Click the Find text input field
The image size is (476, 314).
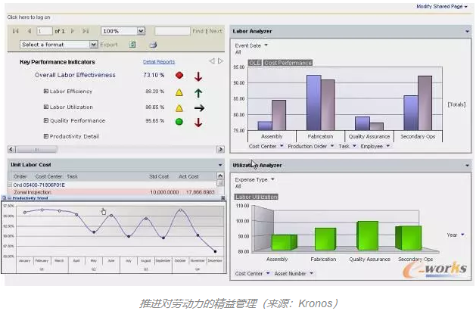click(172, 31)
